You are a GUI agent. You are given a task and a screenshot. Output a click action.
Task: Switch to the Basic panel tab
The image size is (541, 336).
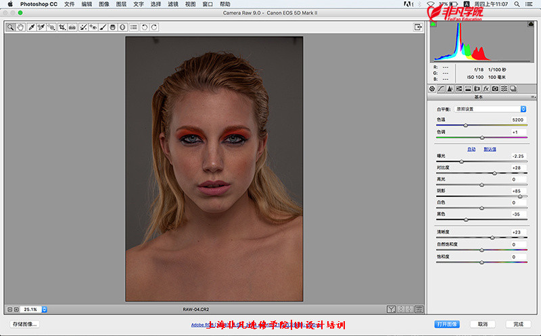[x=432, y=89]
